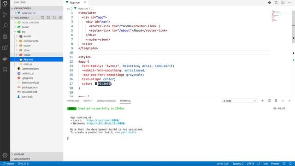Click Ln 10, Col 1 in status bar
The image size is (295, 166).
223,164
